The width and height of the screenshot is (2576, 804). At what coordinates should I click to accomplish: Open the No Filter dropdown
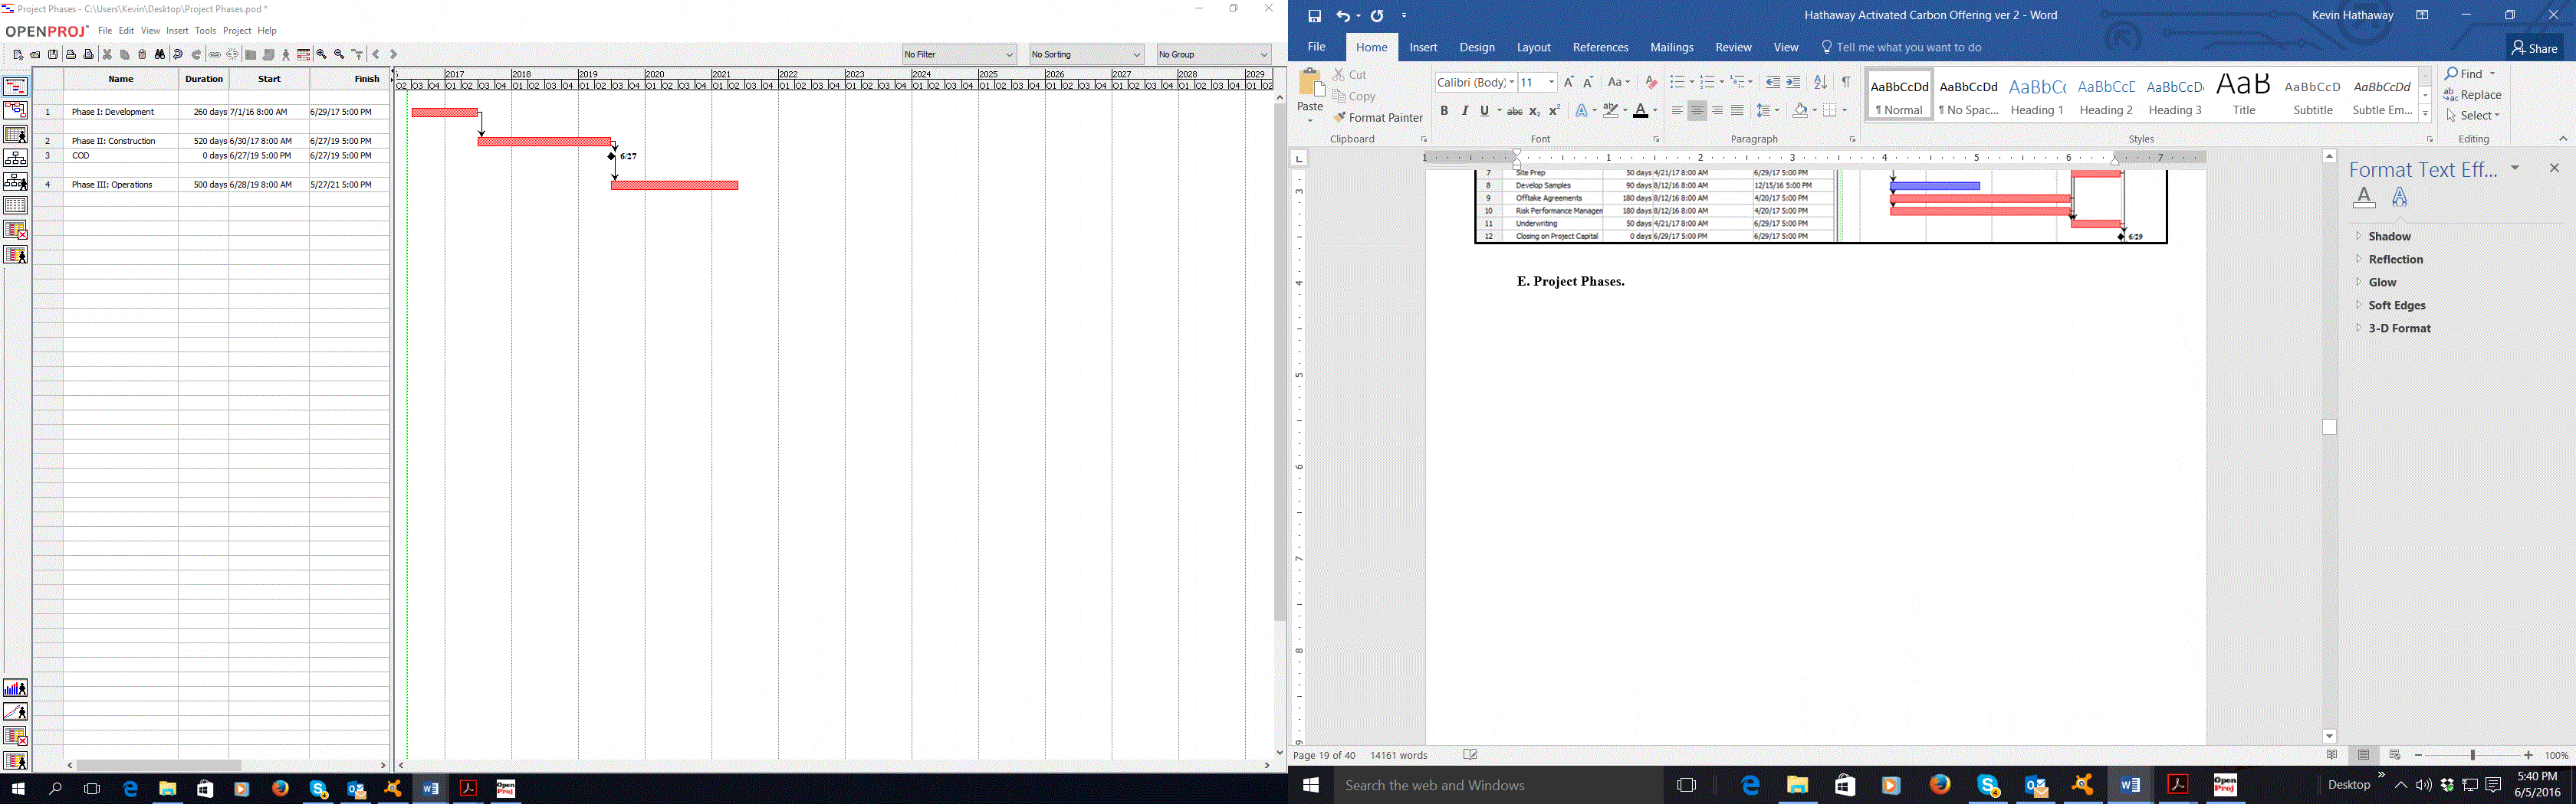[x=958, y=55]
